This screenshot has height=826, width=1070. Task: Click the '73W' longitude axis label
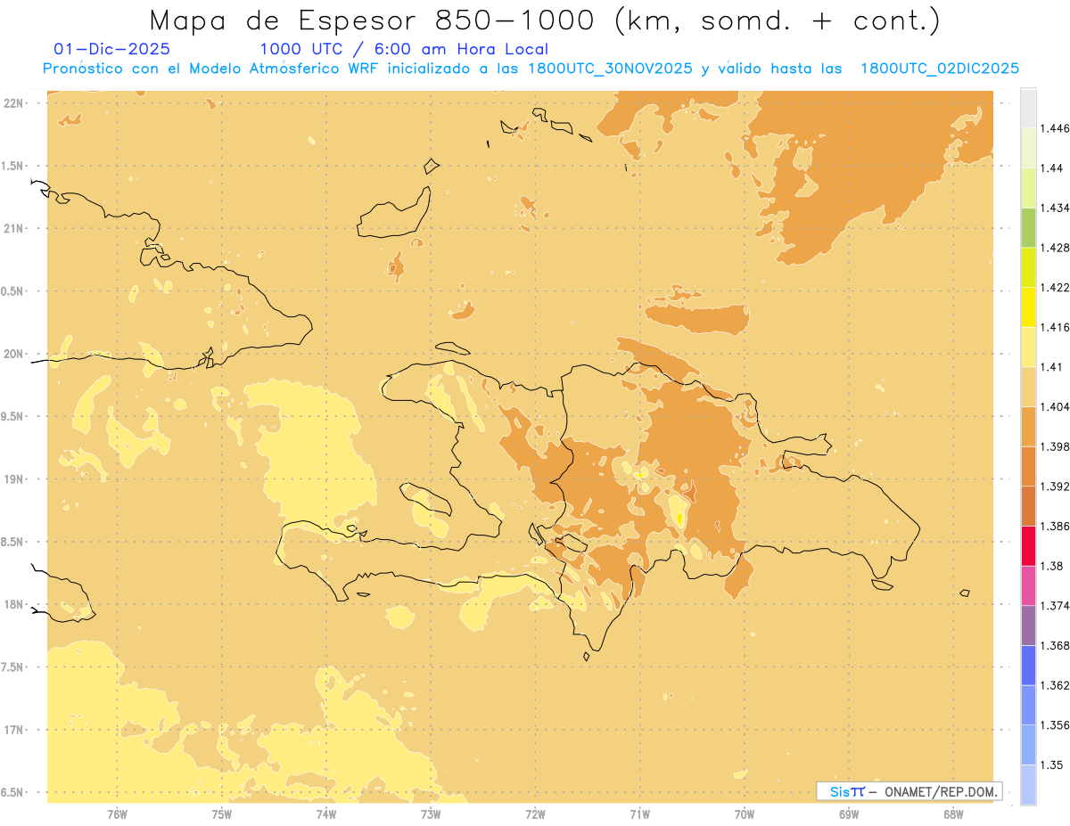[430, 814]
